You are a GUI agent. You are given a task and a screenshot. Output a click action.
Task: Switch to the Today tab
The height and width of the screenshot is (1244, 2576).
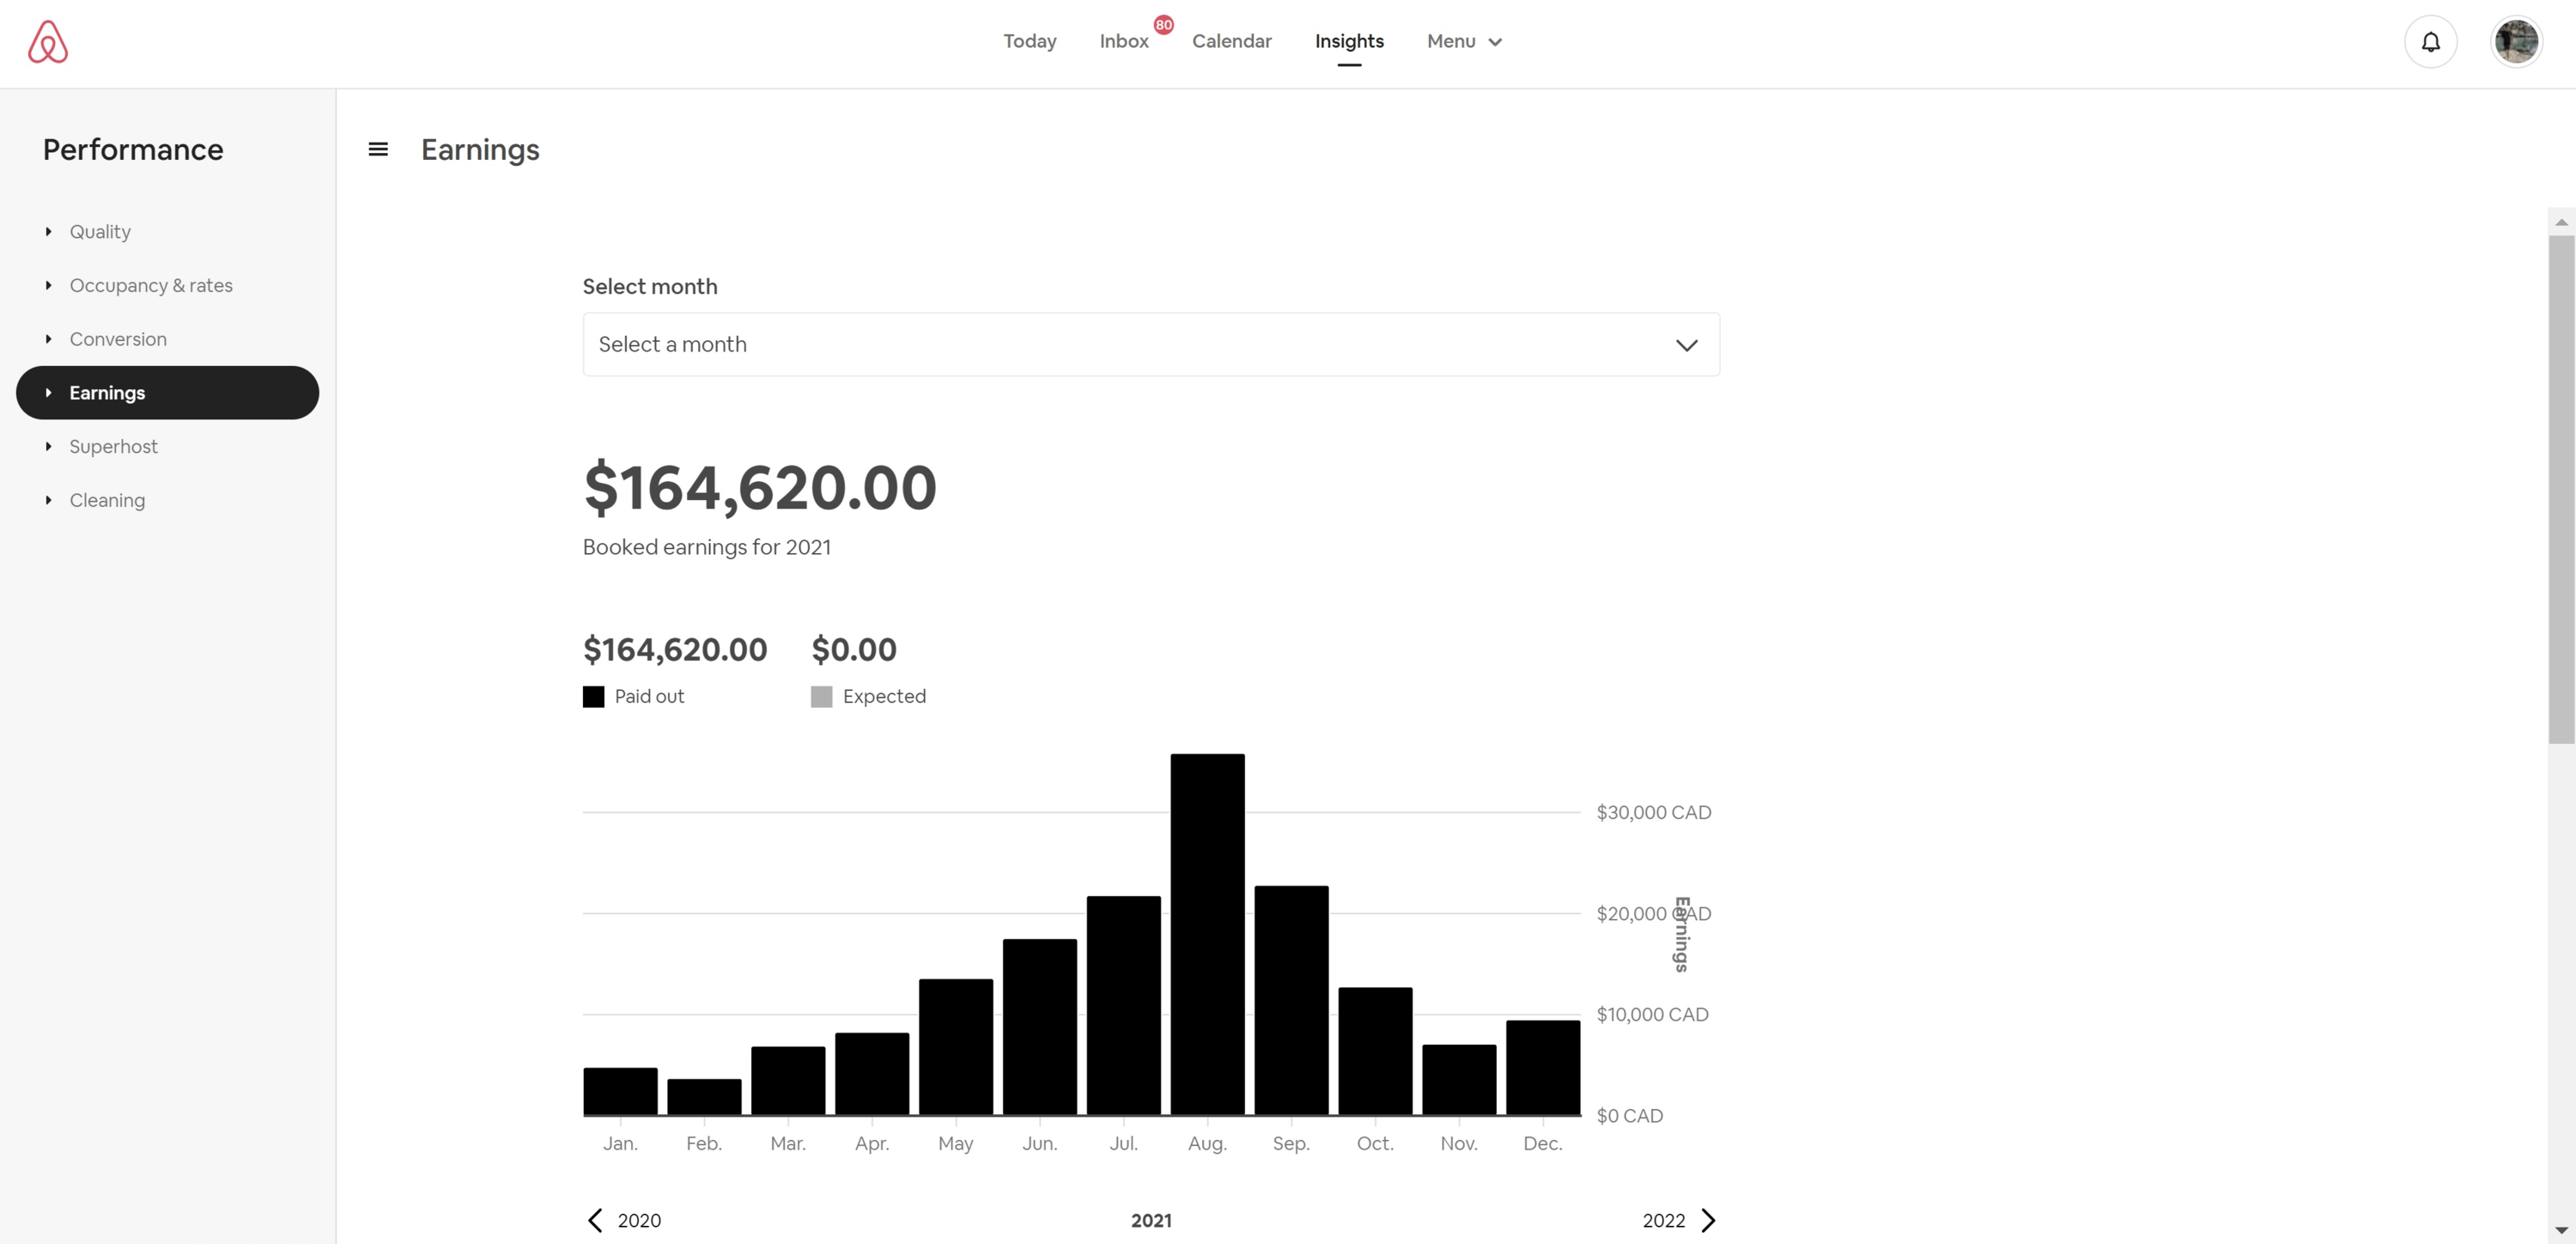point(1029,41)
